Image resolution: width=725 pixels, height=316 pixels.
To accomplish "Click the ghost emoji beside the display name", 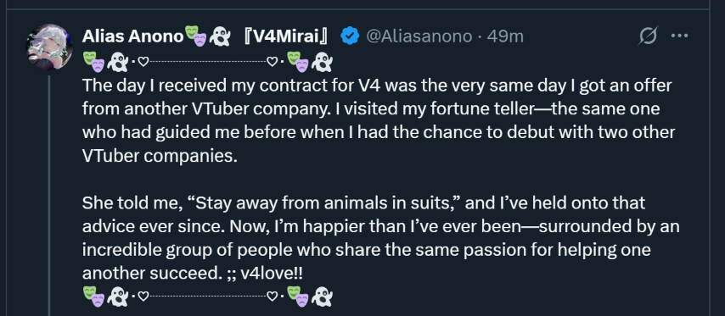I will coord(220,36).
